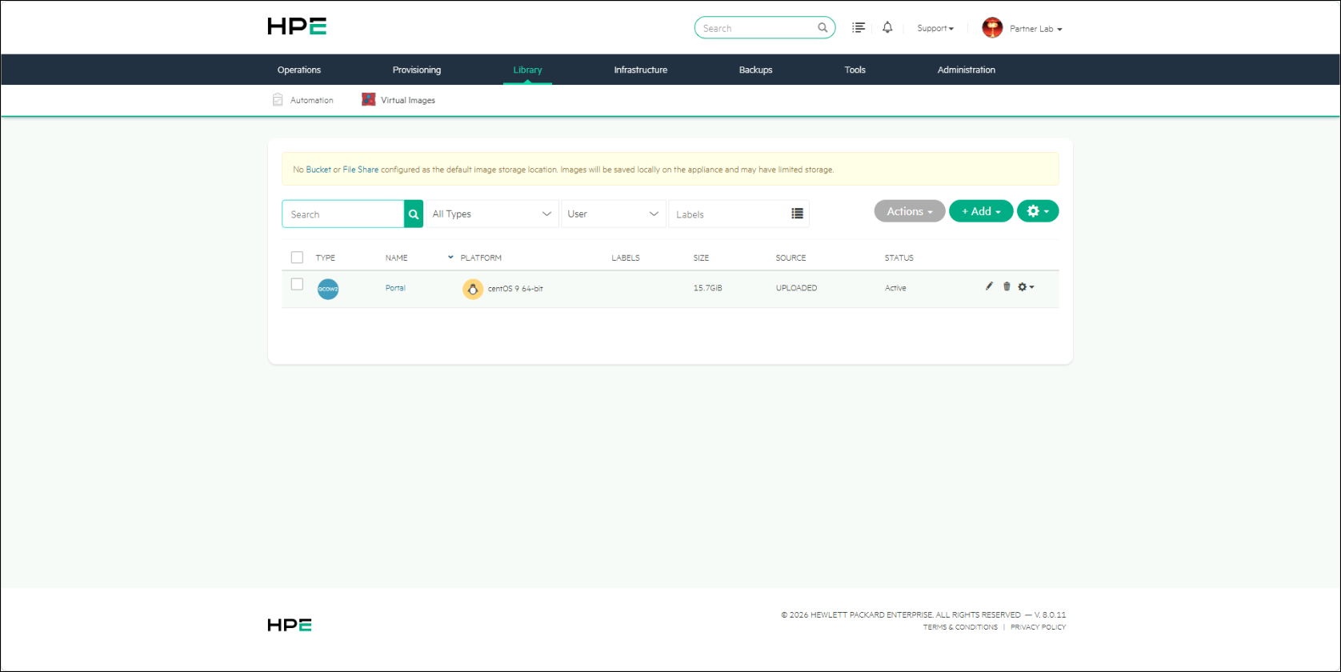
Task: Click the HPE logo in header
Action: (297, 26)
